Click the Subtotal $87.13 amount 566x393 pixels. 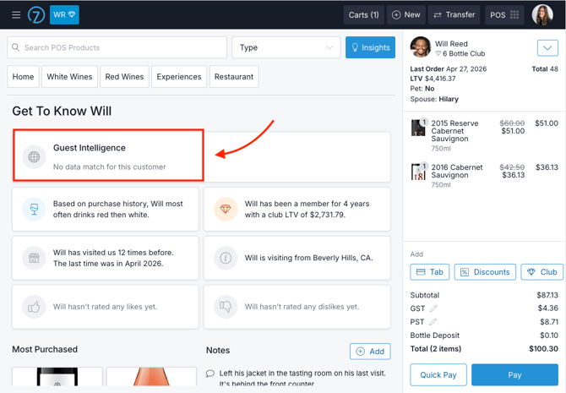(547, 295)
